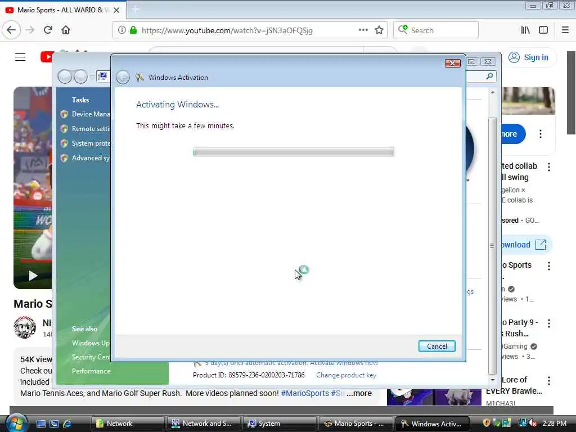
Task: Switch to Network and Sharing taskbar window
Action: [x=204, y=424]
